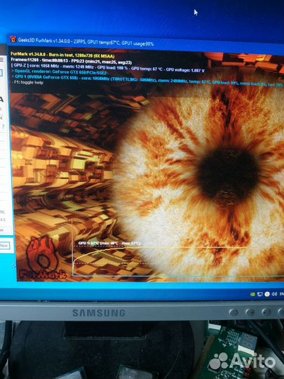Screen dimensions: 284x379
Task: Click the FurMark icon in title bar
Action: click(x=13, y=39)
